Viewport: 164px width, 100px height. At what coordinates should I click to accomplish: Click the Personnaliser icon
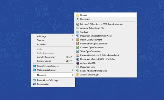tap(34, 84)
